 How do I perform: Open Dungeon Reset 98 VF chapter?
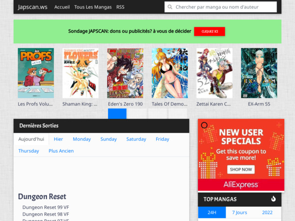click(46, 214)
